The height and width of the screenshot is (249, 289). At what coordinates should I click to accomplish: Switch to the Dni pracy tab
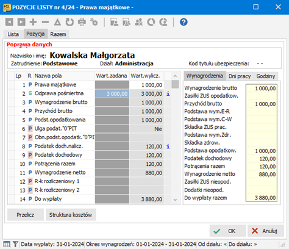(240, 76)
